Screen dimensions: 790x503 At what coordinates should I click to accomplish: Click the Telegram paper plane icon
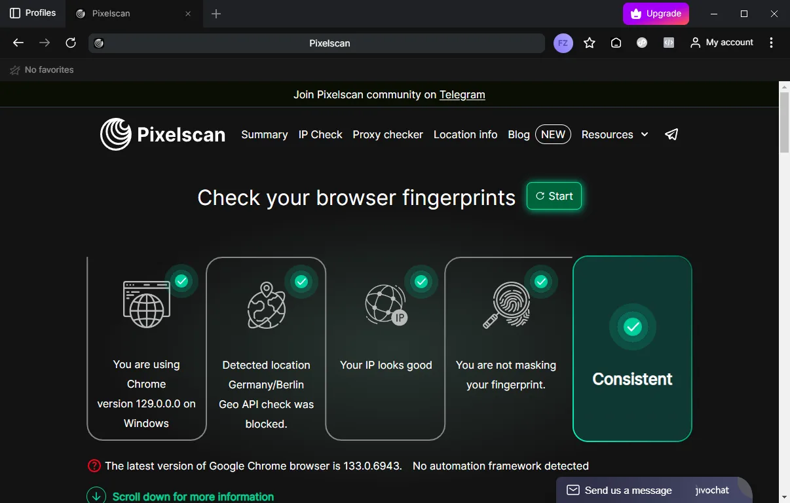pos(671,134)
